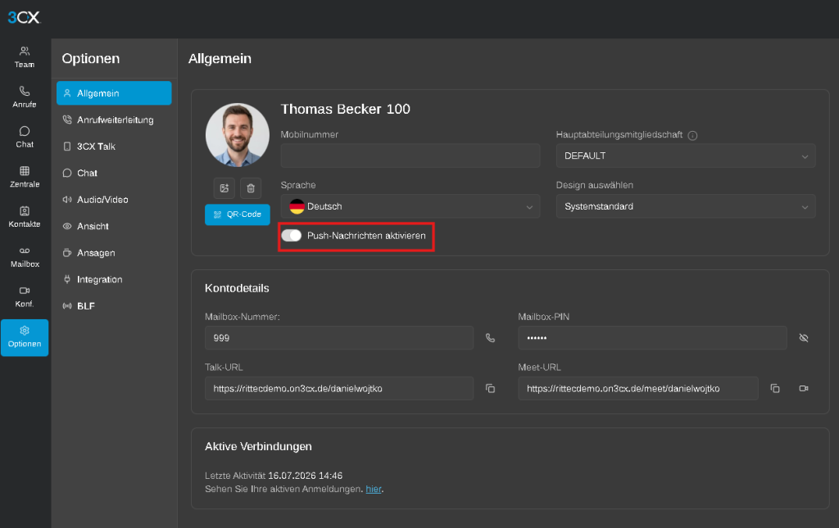839x528 pixels.
Task: Open the Zentrale panel
Action: pyautogui.click(x=25, y=177)
